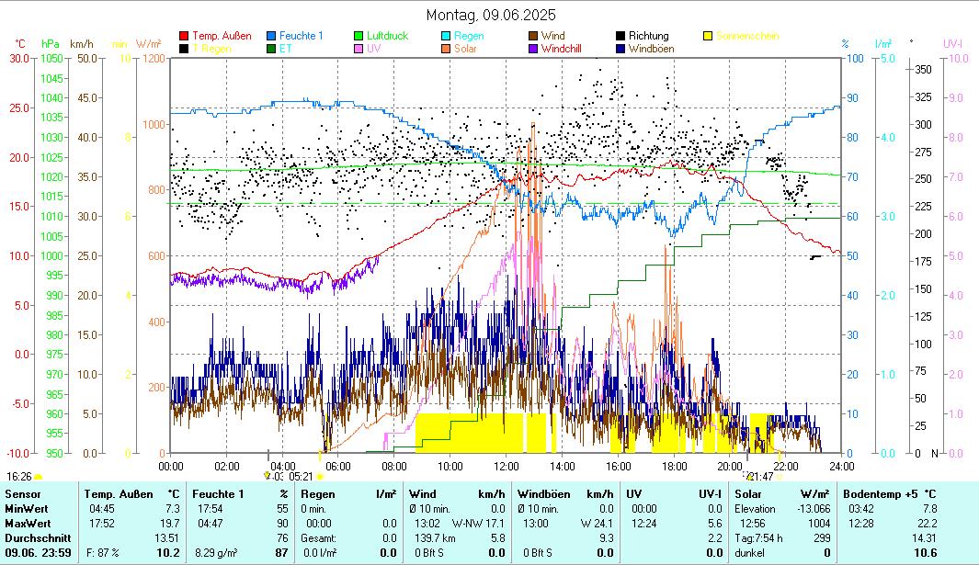This screenshot has width=979, height=565.
Task: Click the 12:00 label on time axis
Action: [x=507, y=466]
